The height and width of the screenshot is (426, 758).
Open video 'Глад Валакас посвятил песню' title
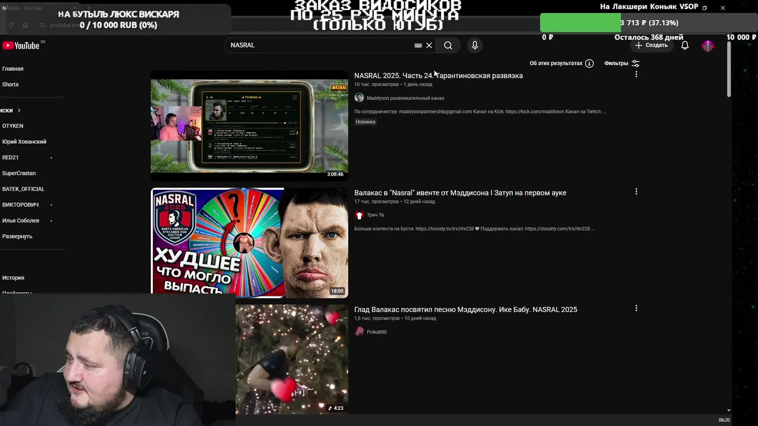(x=465, y=309)
